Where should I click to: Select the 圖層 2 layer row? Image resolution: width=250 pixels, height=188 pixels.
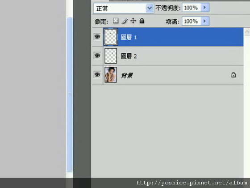pyautogui.click(x=168, y=56)
